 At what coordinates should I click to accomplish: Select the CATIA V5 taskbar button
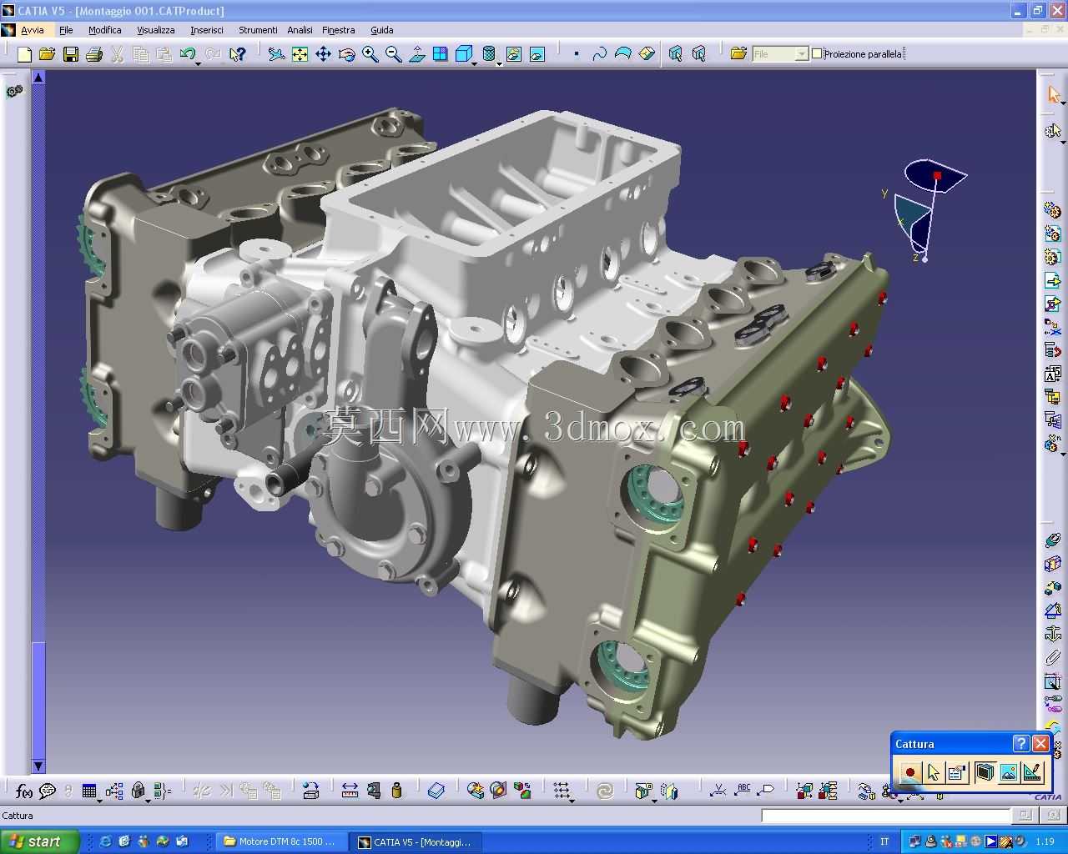click(415, 841)
